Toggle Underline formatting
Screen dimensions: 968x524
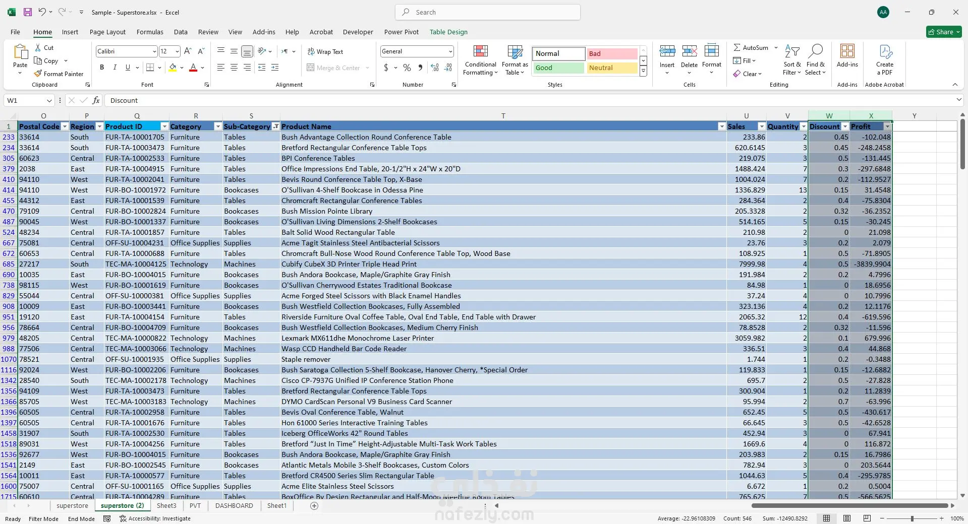click(x=128, y=68)
